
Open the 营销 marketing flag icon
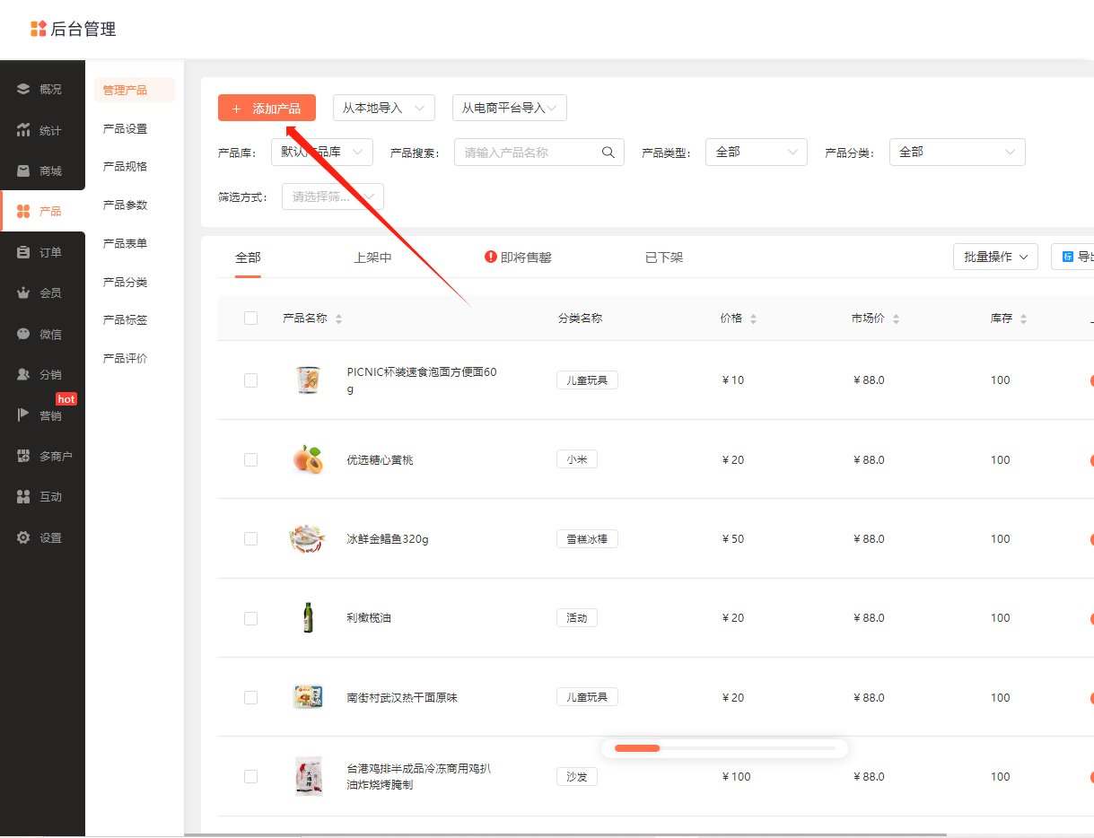pos(23,415)
